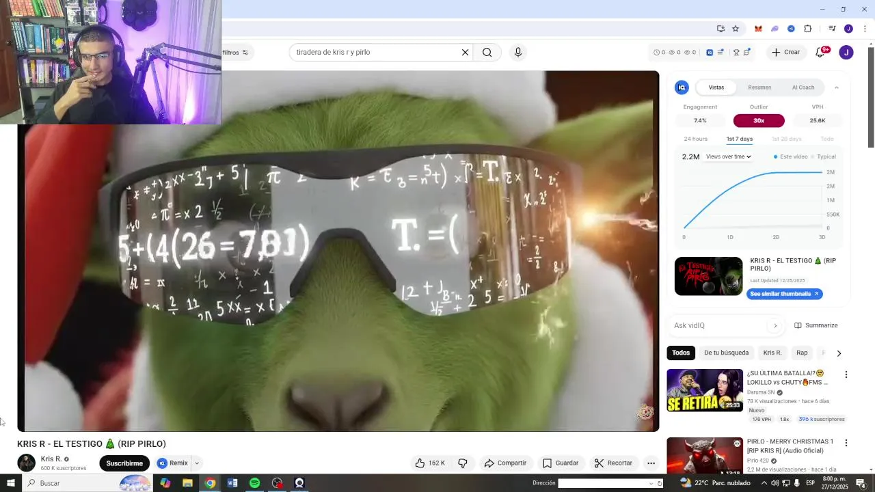Image resolution: width=875 pixels, height=492 pixels.
Task: Select the De tu búsqueda chip
Action: click(x=726, y=353)
